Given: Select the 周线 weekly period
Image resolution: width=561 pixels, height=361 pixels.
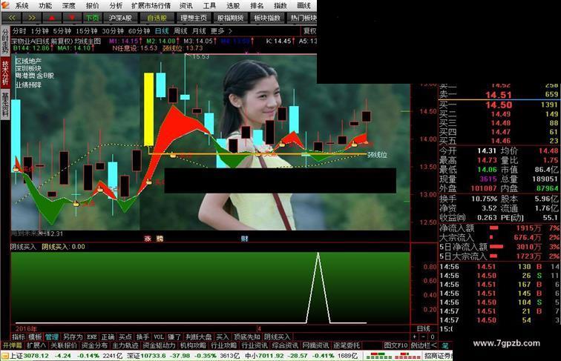Looking at the screenshot, I should point(180,31).
